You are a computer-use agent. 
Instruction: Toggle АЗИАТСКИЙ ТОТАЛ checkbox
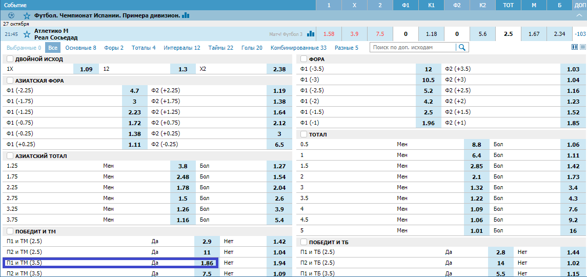[x=10, y=156]
